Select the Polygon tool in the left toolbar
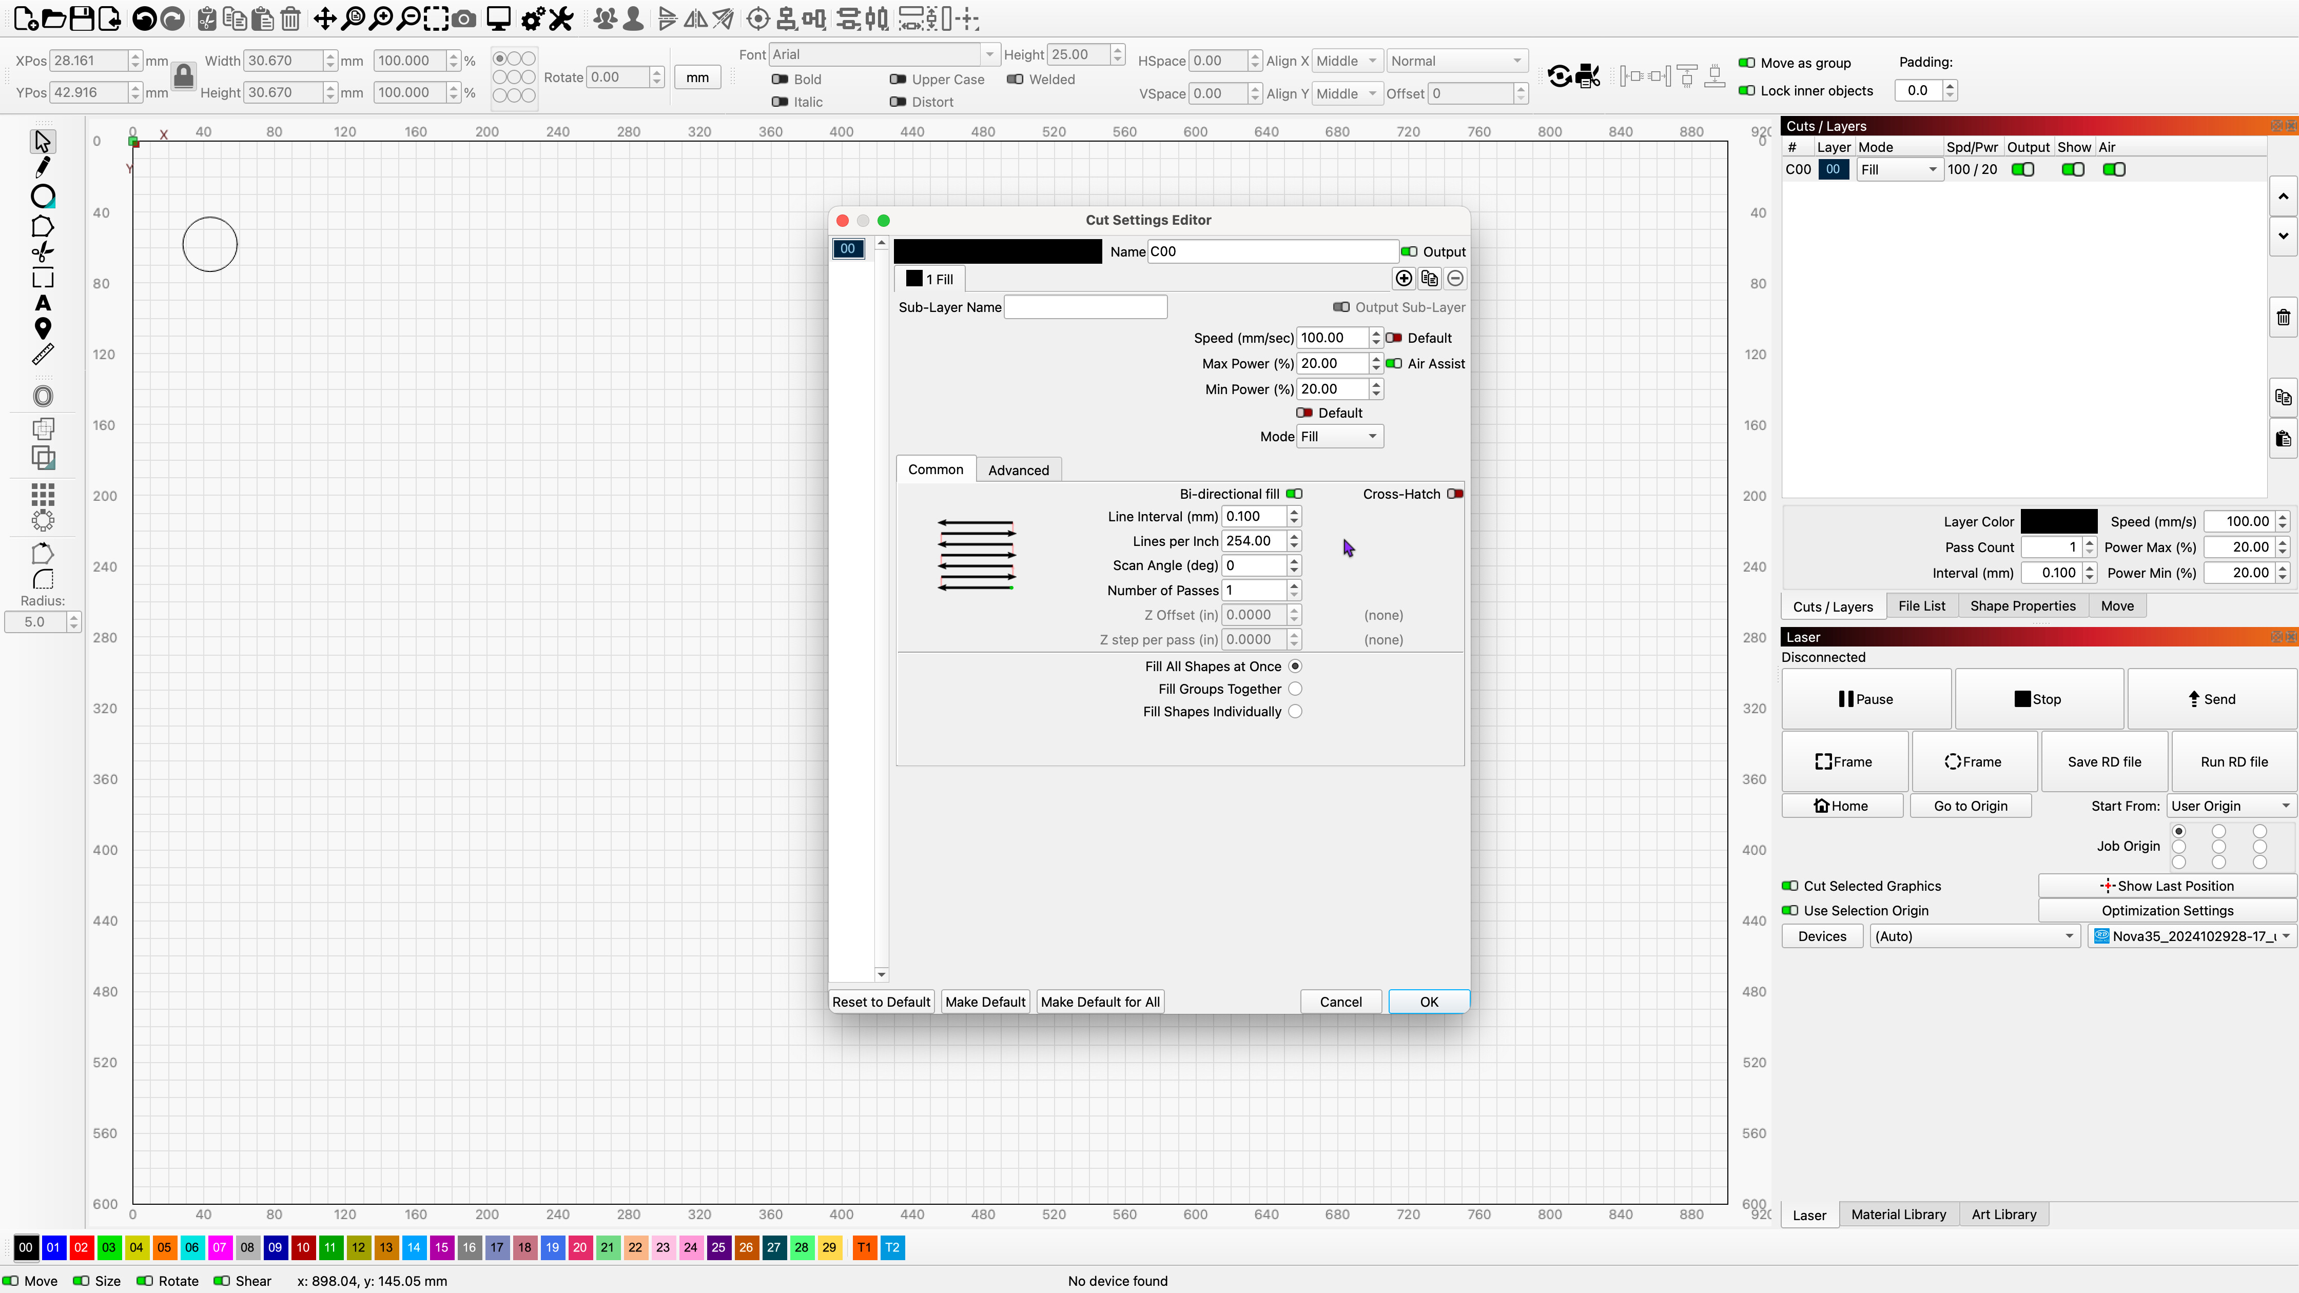The image size is (2299, 1293). [x=43, y=227]
